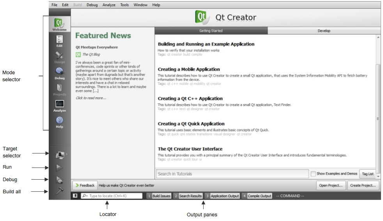Click the Type to locate field
The width and height of the screenshot is (383, 221).
coord(112,196)
